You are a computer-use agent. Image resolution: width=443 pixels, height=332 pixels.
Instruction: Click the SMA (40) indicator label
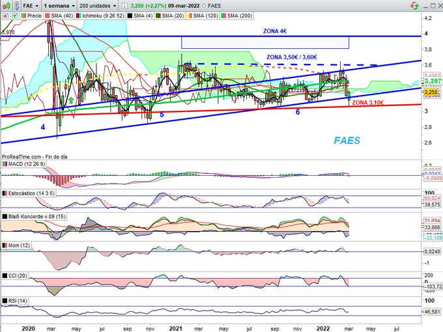click(x=62, y=16)
